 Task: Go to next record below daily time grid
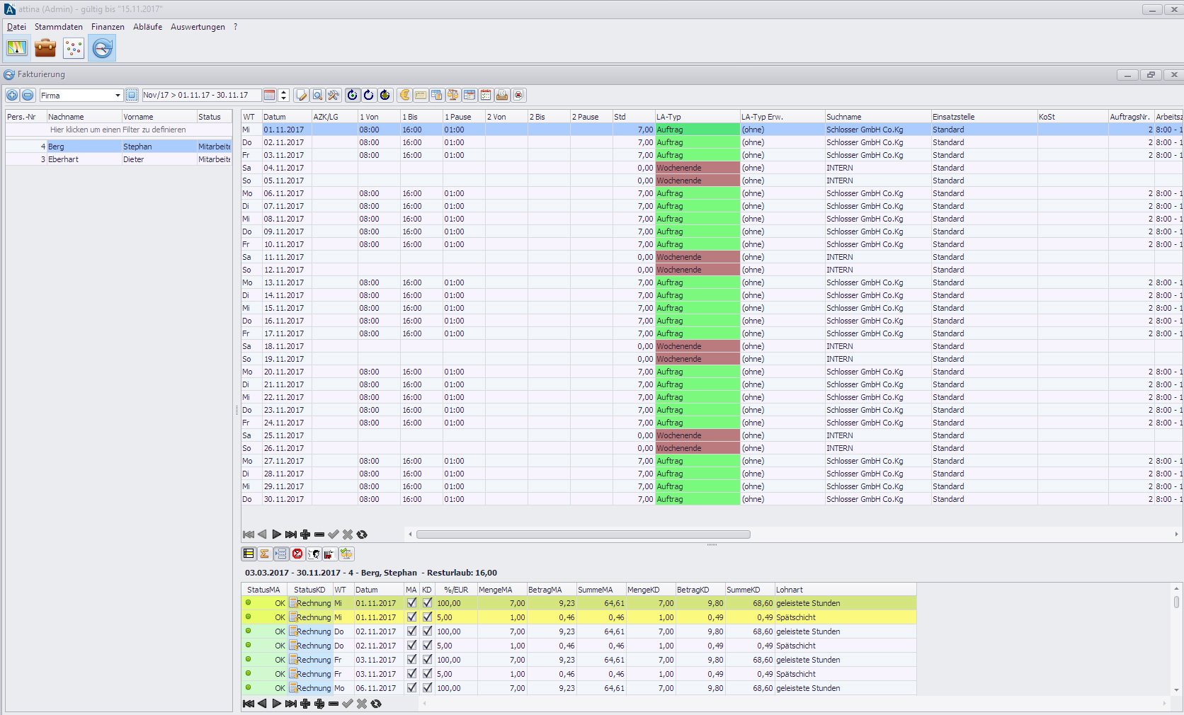click(277, 534)
